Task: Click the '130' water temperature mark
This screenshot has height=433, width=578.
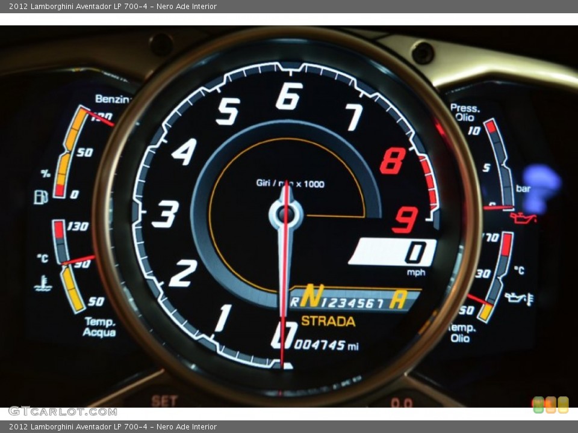Action: (x=78, y=226)
